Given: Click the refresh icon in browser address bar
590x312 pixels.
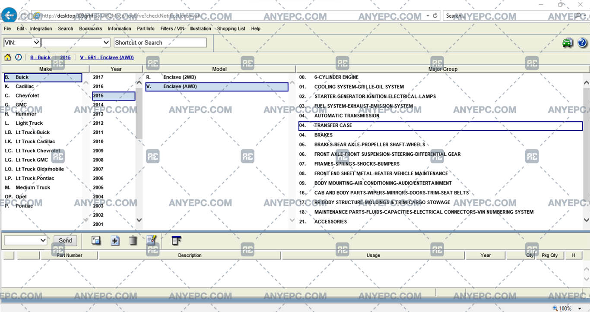Looking at the screenshot, I should pyautogui.click(x=435, y=16).
